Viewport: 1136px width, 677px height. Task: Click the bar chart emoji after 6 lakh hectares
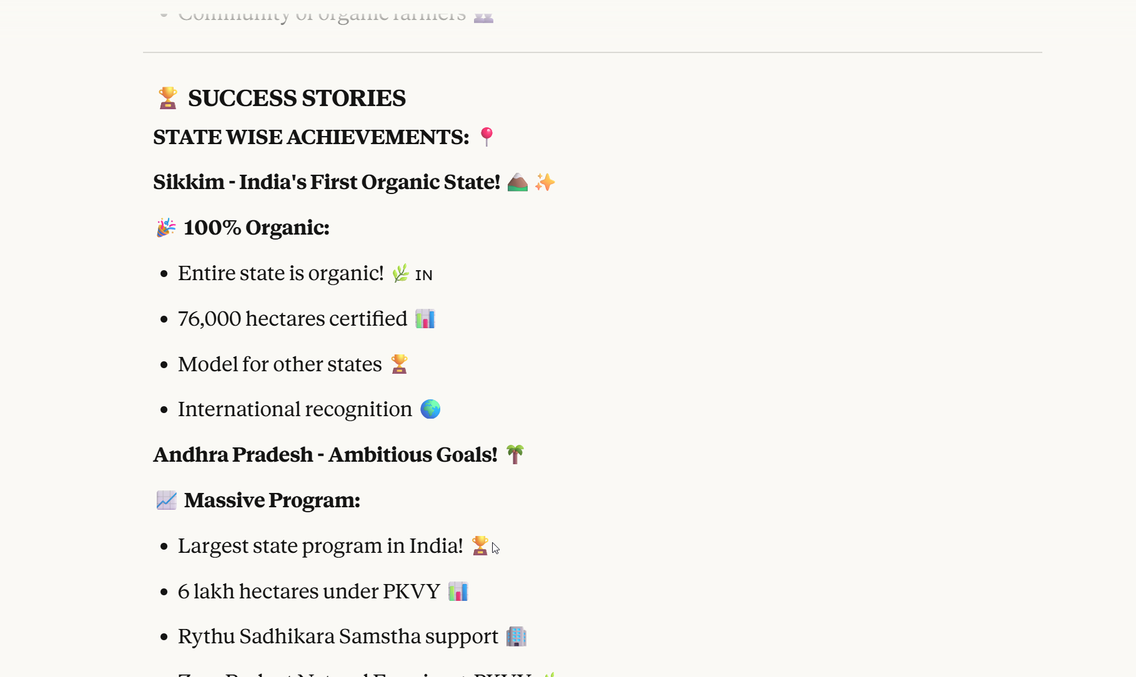(x=458, y=592)
